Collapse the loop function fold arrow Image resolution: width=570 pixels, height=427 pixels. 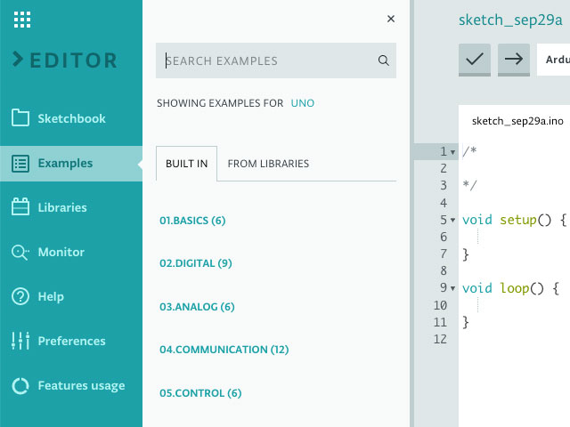pyautogui.click(x=453, y=288)
